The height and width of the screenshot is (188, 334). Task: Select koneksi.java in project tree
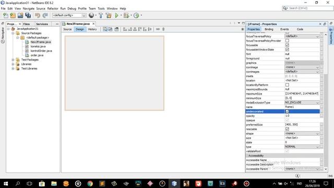point(38,46)
